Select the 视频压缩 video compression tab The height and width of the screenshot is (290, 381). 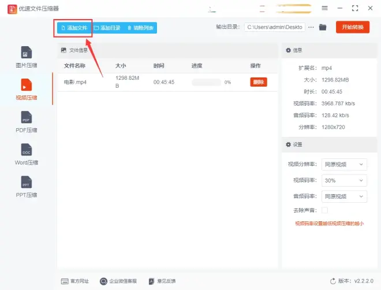[x=26, y=90]
